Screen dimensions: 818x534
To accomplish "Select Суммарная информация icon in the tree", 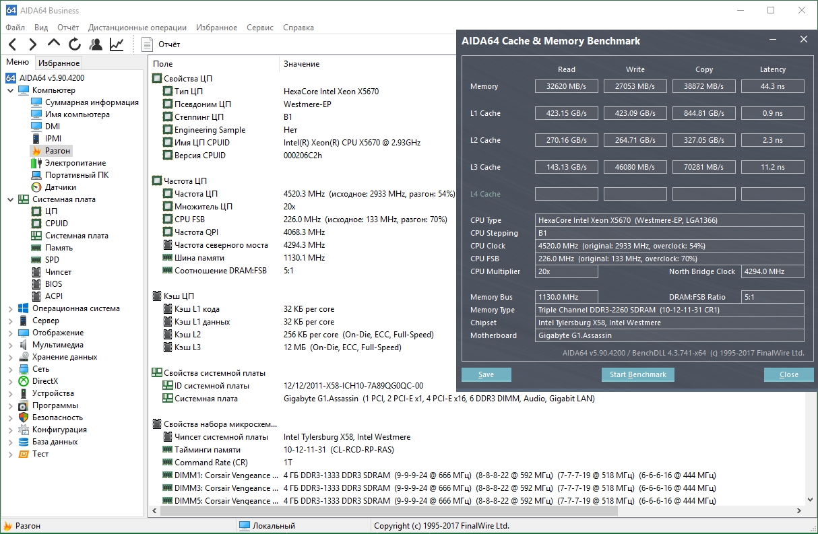I will pyautogui.click(x=36, y=102).
